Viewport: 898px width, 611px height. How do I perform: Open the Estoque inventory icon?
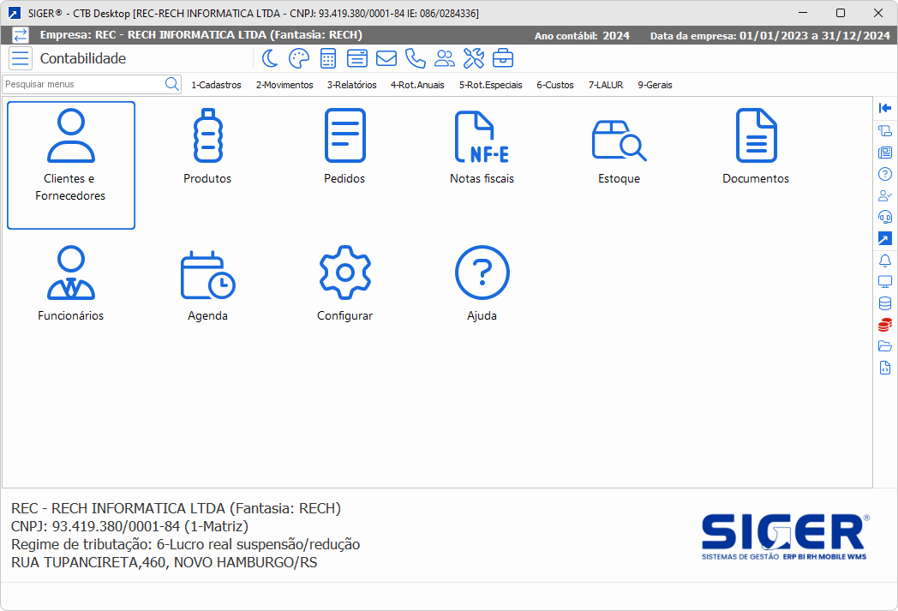click(619, 139)
